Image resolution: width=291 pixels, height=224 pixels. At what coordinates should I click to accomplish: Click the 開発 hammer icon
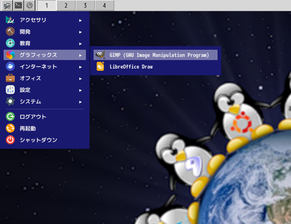coord(10,31)
